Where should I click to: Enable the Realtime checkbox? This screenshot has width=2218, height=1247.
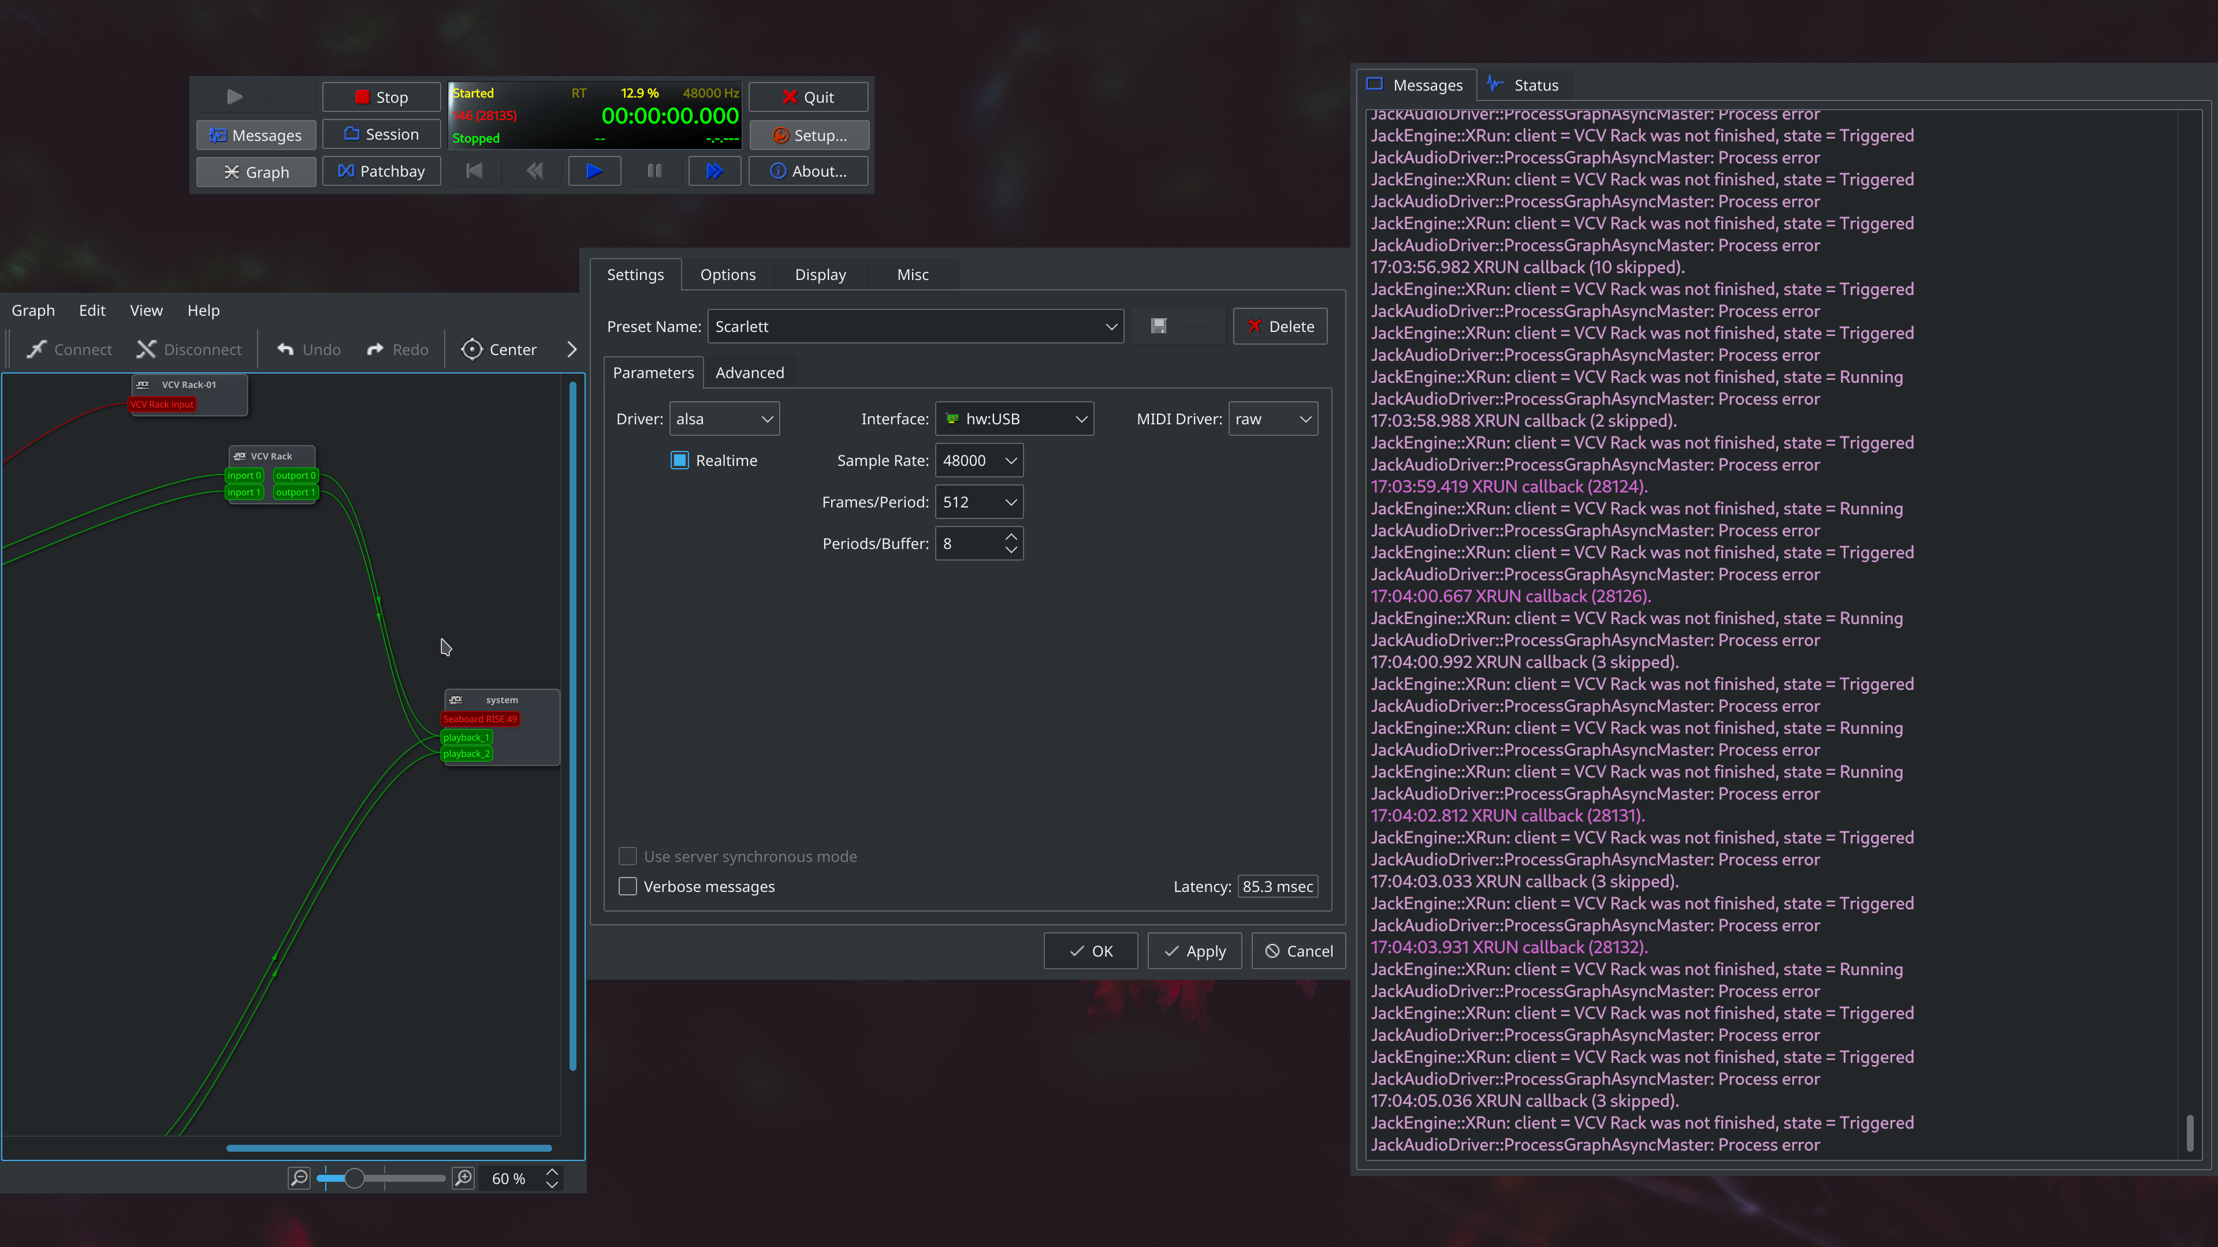pos(679,461)
